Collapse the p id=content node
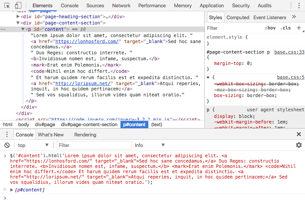This screenshot has height=202, width=305. coord(23,29)
